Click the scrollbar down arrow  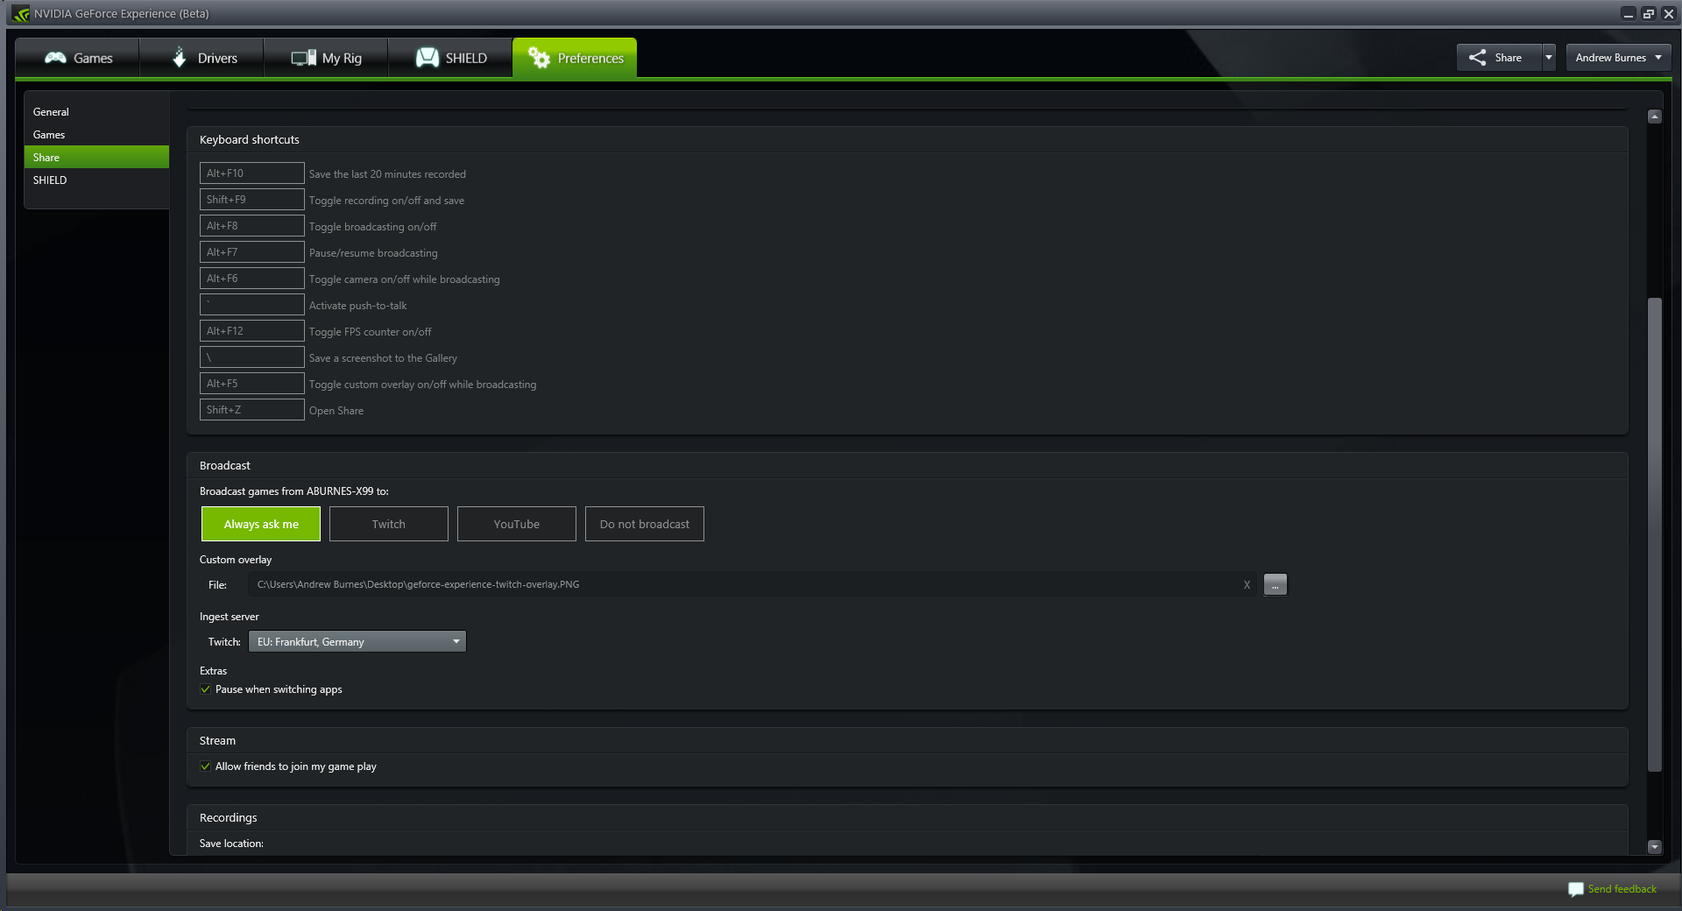(x=1655, y=847)
